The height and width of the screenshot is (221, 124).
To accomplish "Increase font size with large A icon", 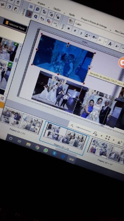I will (110, 44).
